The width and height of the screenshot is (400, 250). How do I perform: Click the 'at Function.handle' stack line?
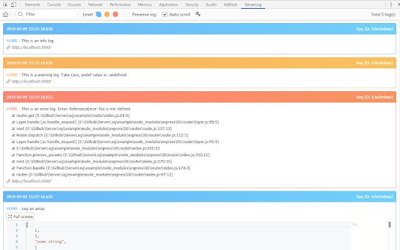[x=101, y=168]
